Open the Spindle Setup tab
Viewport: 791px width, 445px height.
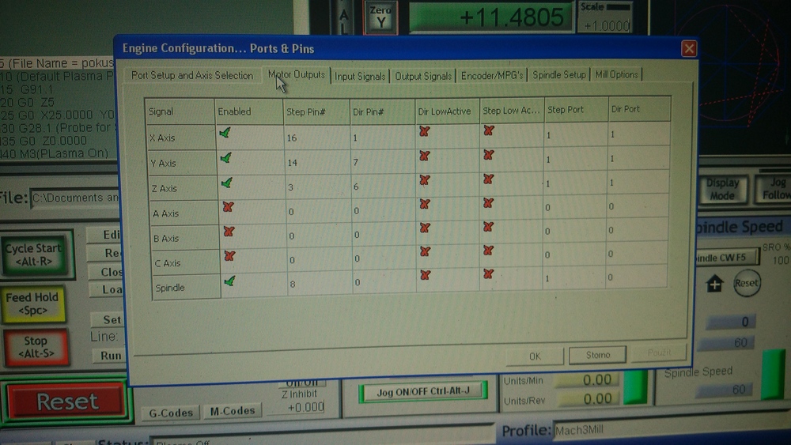point(559,75)
